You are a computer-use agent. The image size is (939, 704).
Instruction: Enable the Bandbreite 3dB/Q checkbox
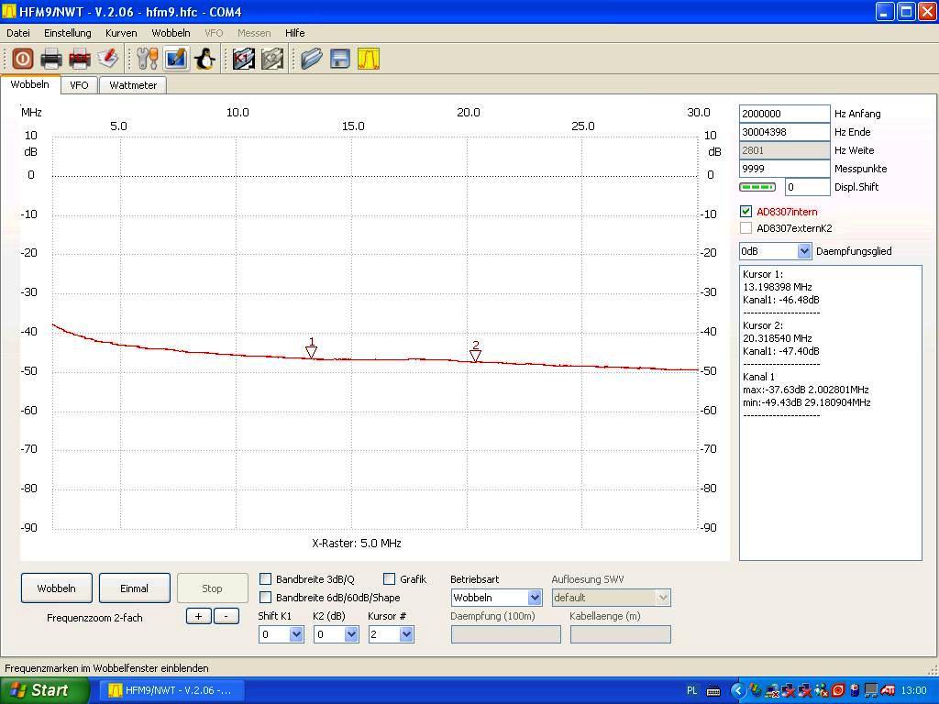tap(266, 579)
